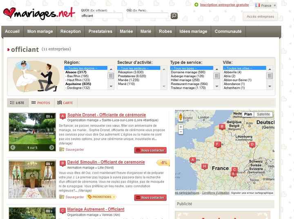Click the search magnifier button

pos(174,16)
